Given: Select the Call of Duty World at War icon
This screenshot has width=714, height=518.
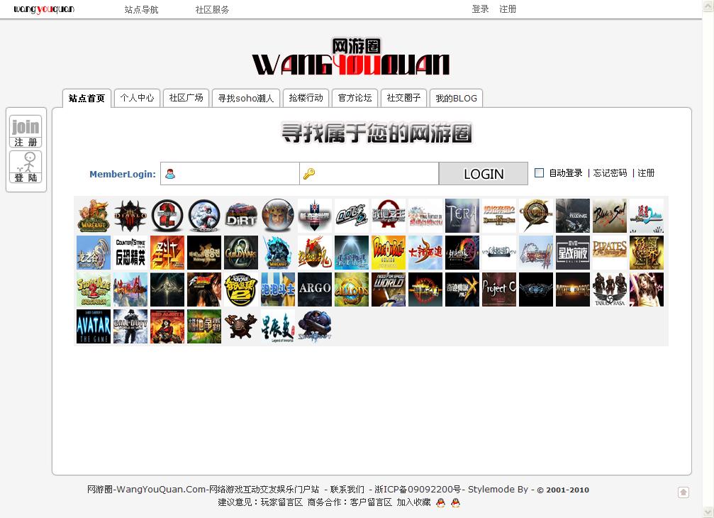Looking at the screenshot, I should (130, 326).
